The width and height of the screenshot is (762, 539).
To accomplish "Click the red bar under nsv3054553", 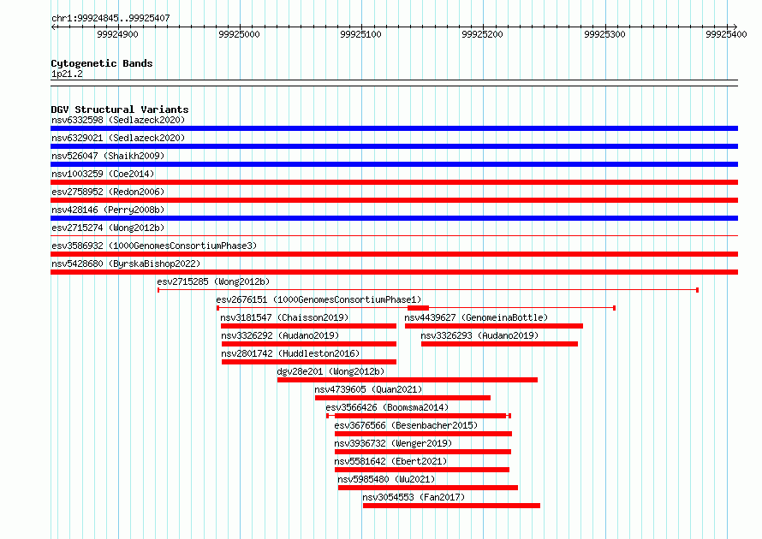I will click(451, 506).
